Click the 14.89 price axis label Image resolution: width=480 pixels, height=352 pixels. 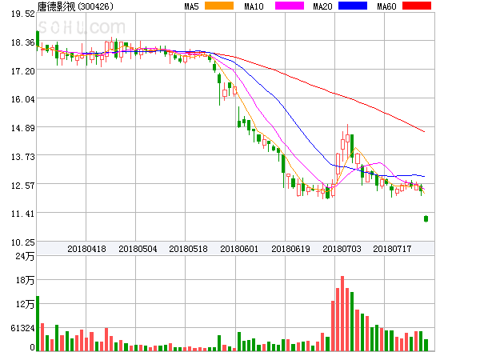[x=23, y=128]
